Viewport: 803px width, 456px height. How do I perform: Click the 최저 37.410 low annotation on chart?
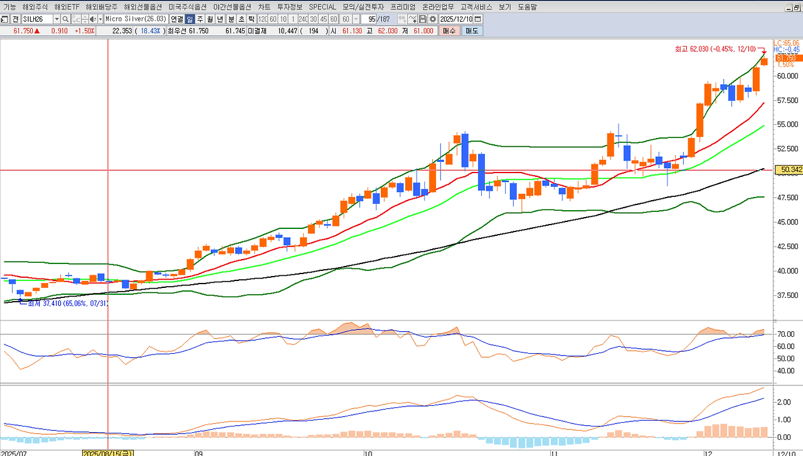[68, 304]
